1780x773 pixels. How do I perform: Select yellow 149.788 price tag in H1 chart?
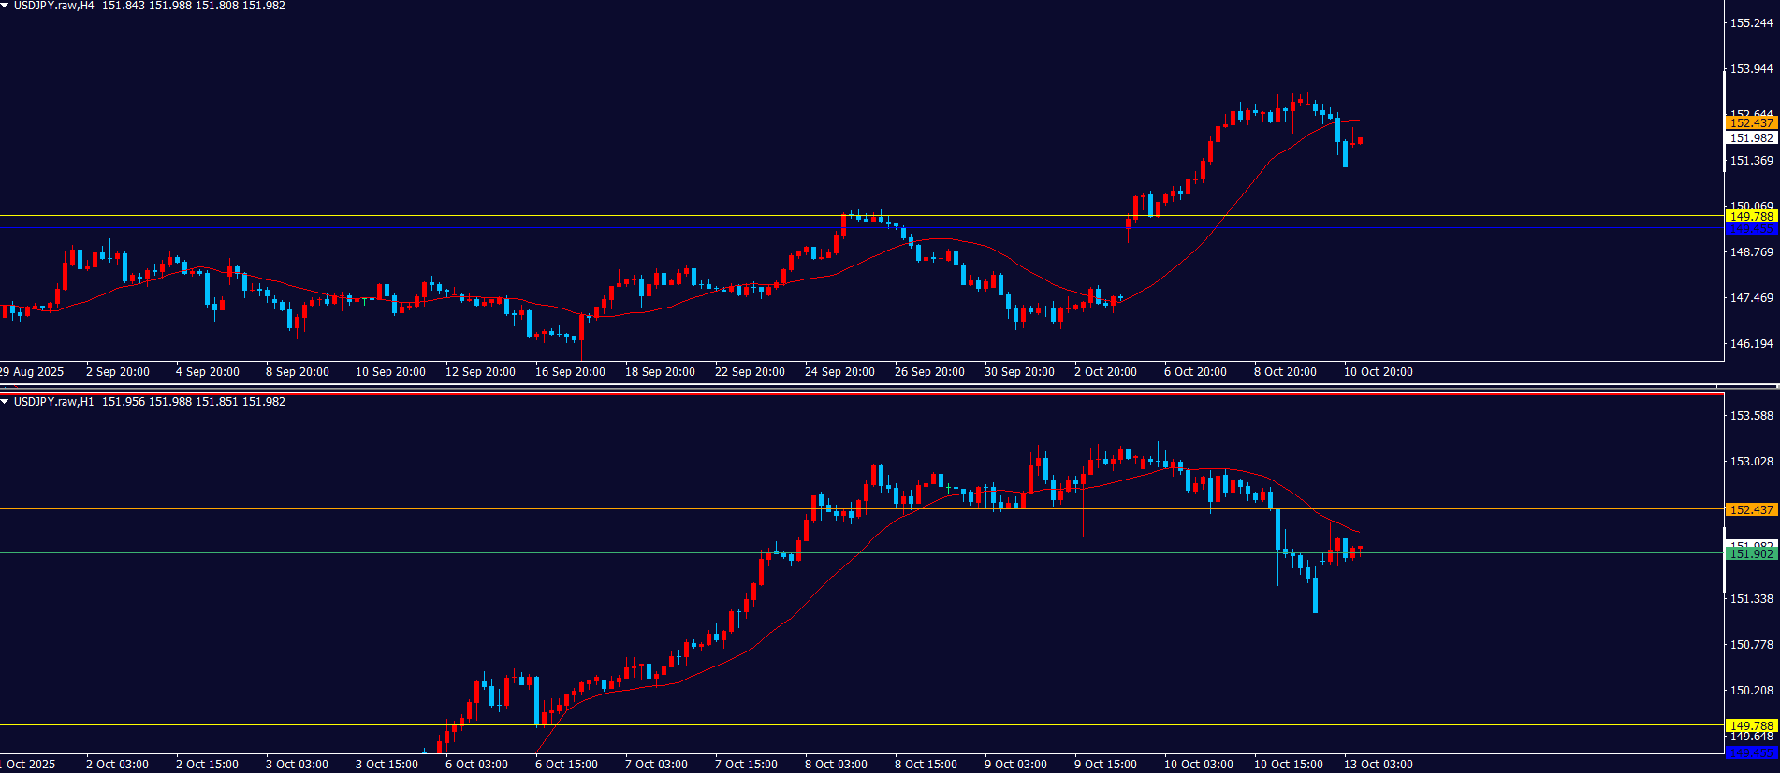point(1750,725)
